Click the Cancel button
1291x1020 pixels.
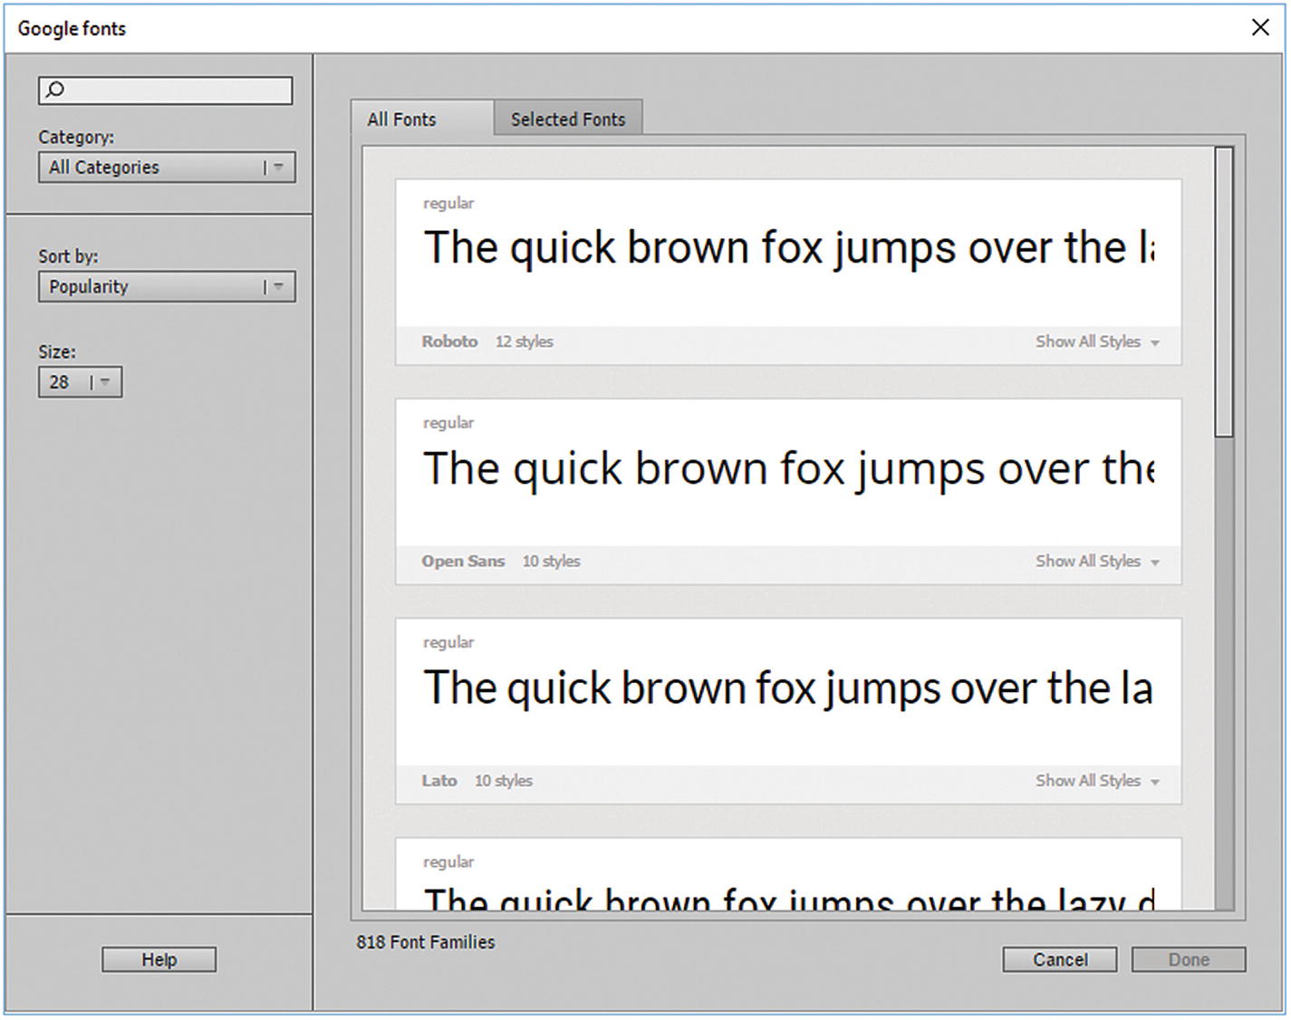point(1059,959)
